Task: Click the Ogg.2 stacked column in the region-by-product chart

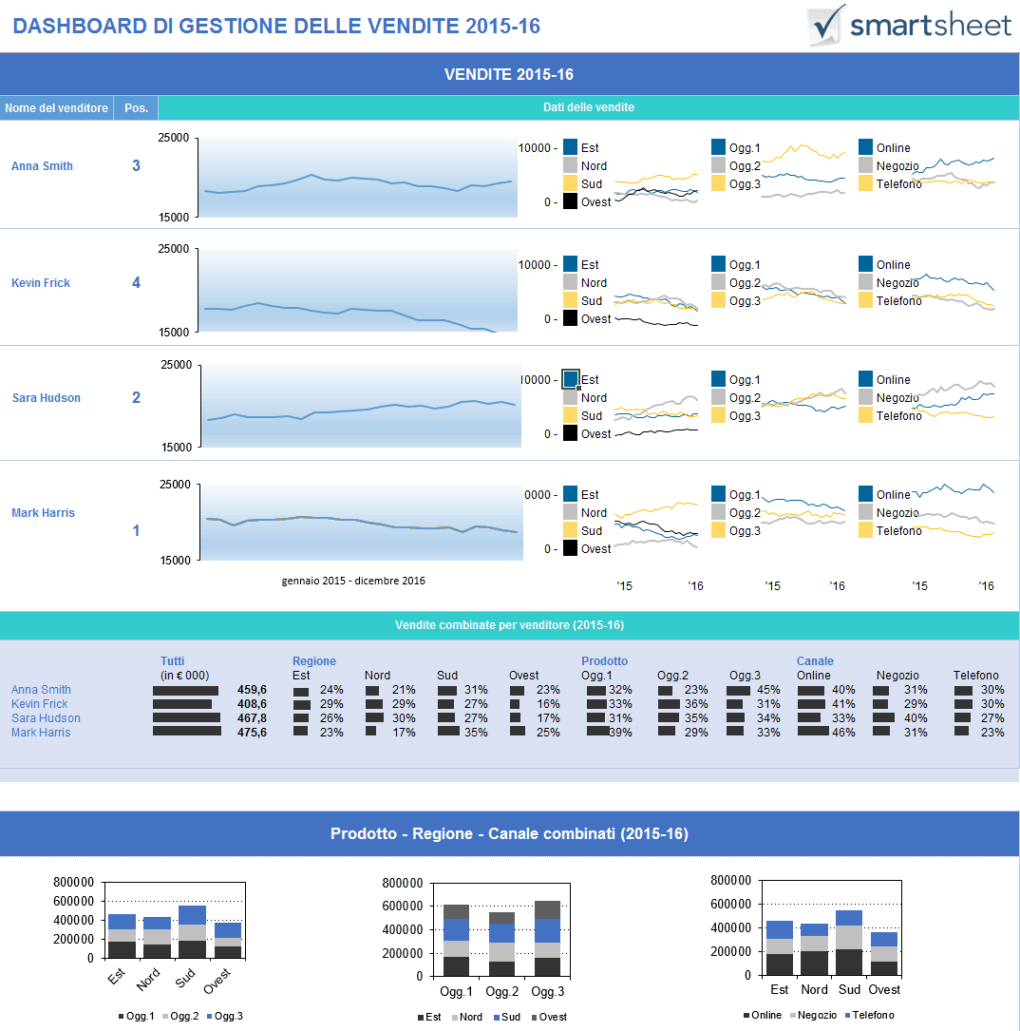Action: (501, 945)
